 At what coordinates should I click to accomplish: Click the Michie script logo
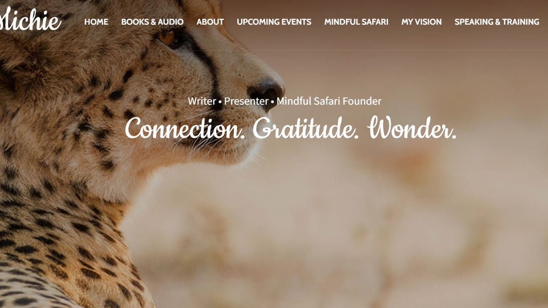30,20
